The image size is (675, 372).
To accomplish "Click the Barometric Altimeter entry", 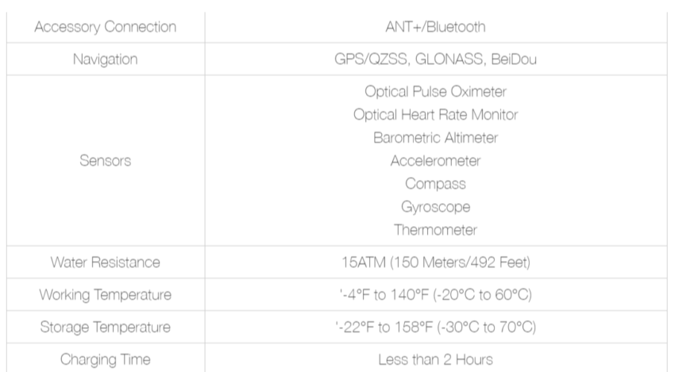I will (435, 137).
